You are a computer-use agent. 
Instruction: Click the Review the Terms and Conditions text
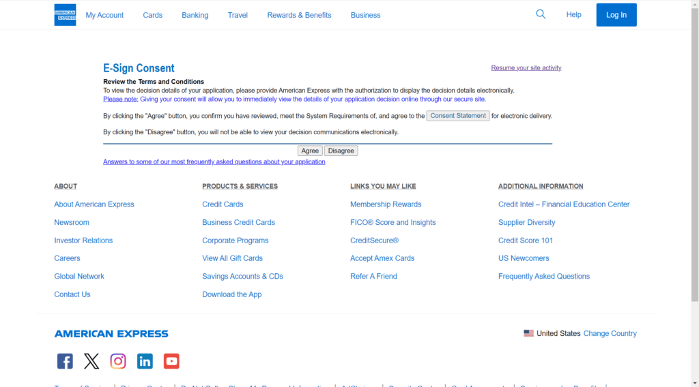coord(154,82)
